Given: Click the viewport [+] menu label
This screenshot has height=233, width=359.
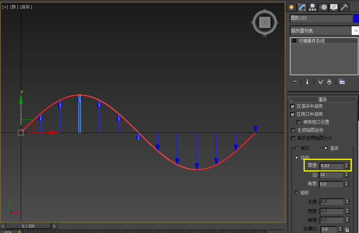Looking at the screenshot, I should coord(5,7).
